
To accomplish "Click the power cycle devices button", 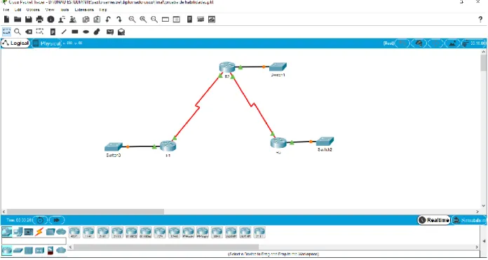I will [x=40, y=220].
